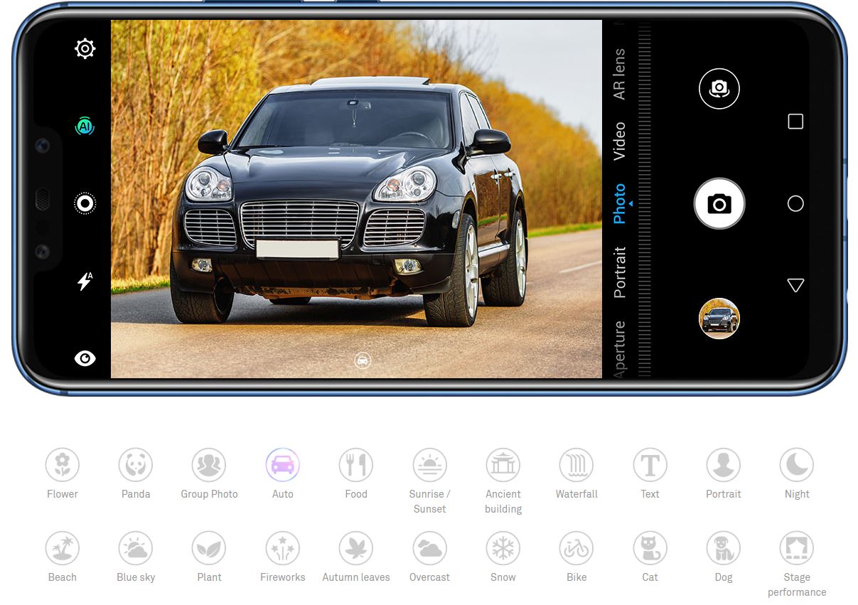Tap the Android back triangle button
Viewport: 858px width, 605px height.
pos(795,285)
